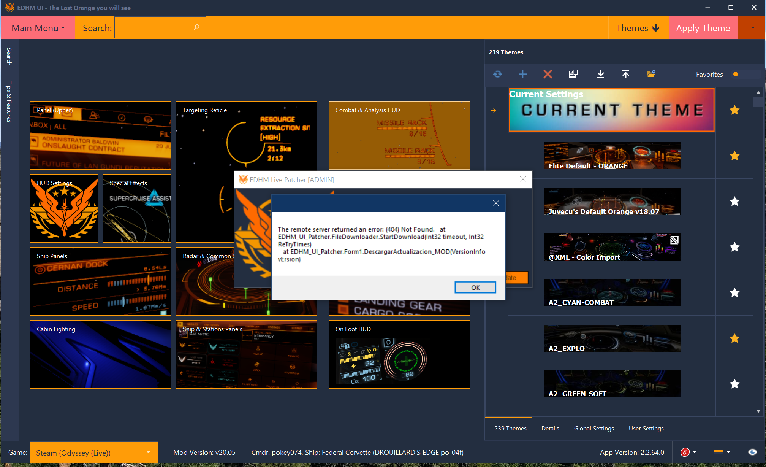Click the orange update button behind error dialog
This screenshot has width=766, height=467.
click(517, 278)
